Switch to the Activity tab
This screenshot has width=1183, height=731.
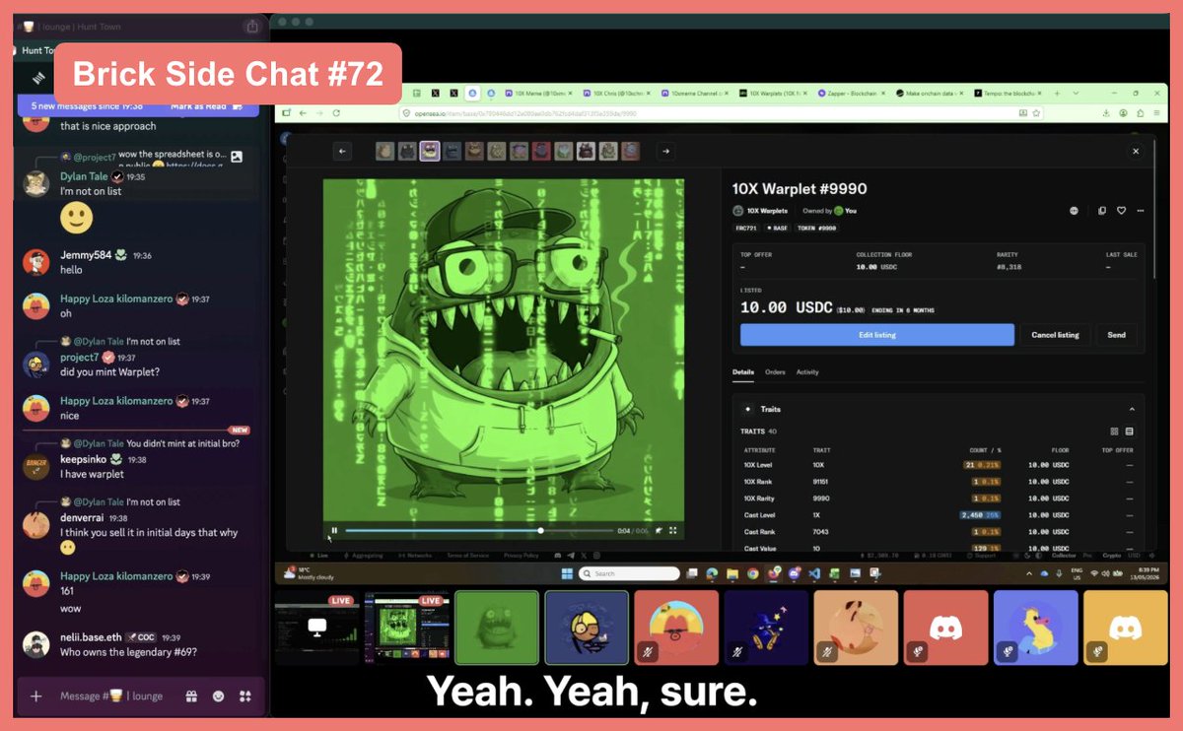(x=807, y=372)
